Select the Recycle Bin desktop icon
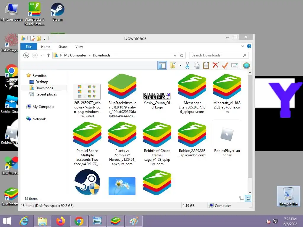This screenshot has height=227, width=303. tap(288, 196)
